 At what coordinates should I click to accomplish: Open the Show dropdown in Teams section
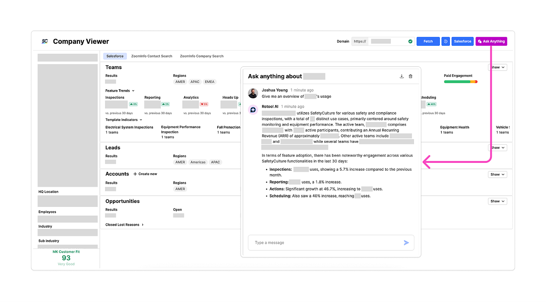point(498,68)
